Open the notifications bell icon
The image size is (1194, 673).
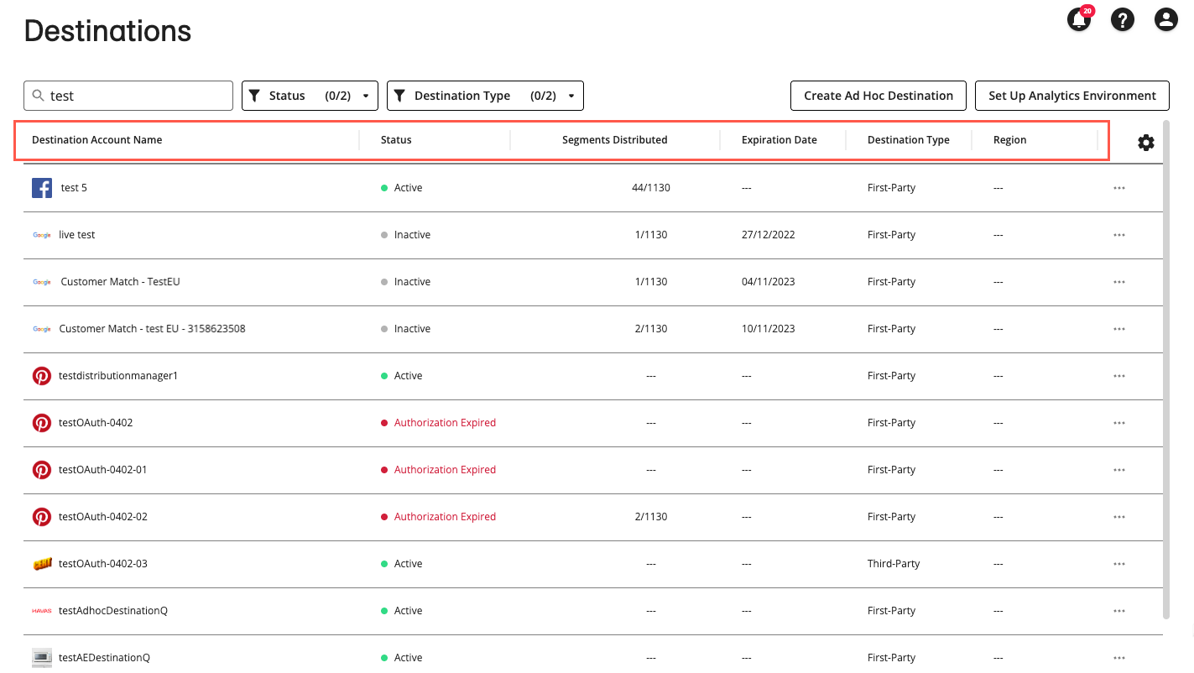(1078, 19)
